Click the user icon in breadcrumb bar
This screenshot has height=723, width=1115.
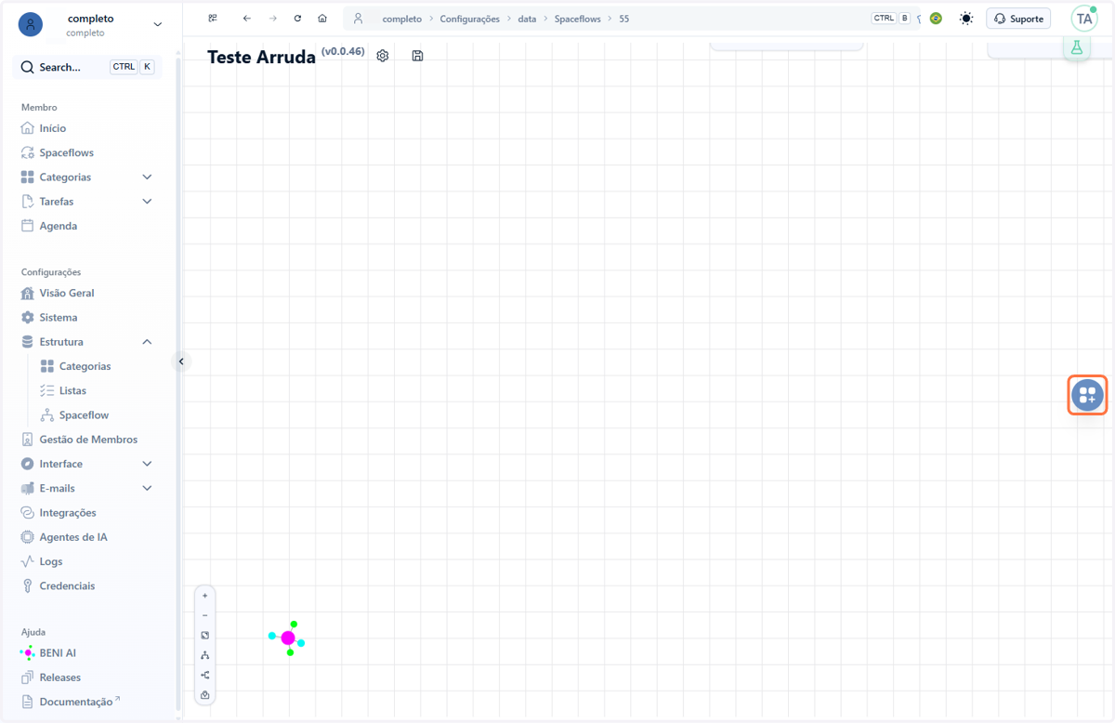[358, 19]
